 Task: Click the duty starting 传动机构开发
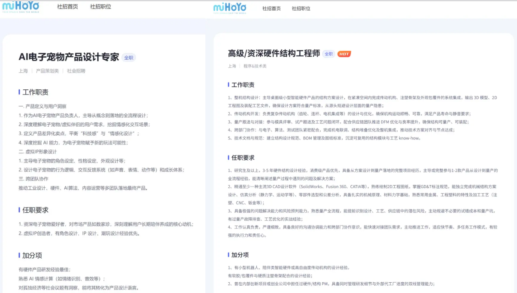point(349,113)
